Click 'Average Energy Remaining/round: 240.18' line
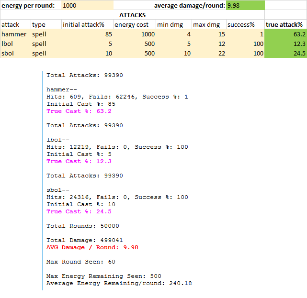This screenshot has width=307, height=298. coord(119,283)
